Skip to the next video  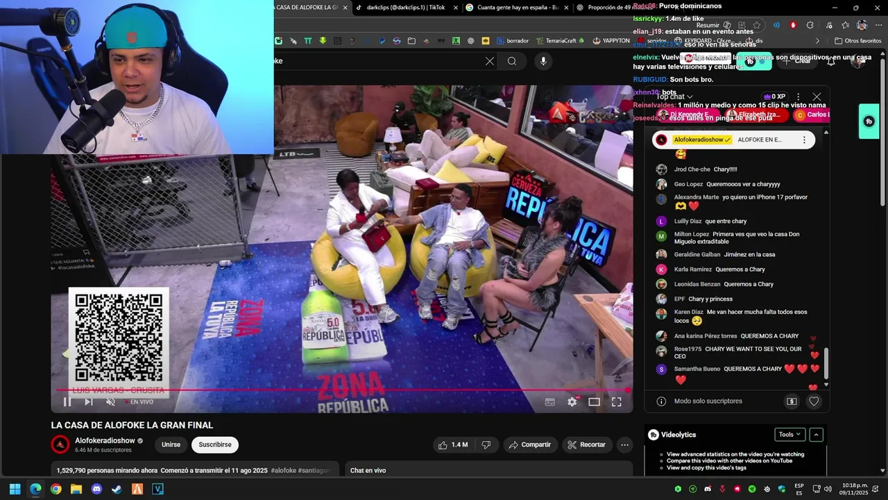[x=89, y=401]
